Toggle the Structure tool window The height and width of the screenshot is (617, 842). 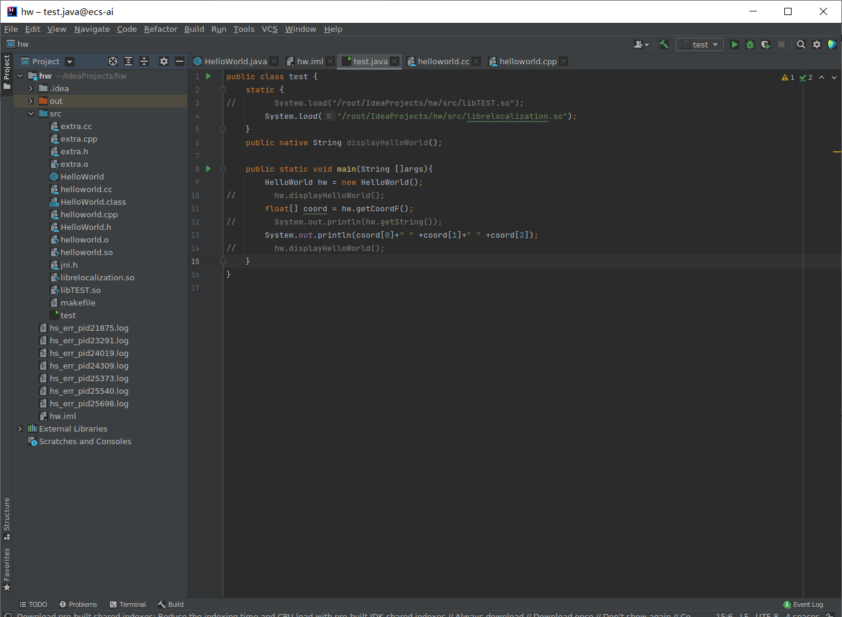coord(7,518)
